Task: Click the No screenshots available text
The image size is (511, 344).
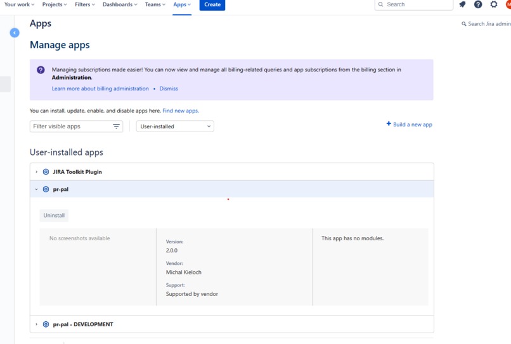Action: point(79,238)
